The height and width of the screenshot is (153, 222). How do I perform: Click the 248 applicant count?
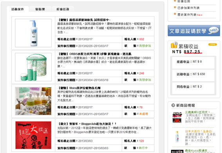[142, 73]
